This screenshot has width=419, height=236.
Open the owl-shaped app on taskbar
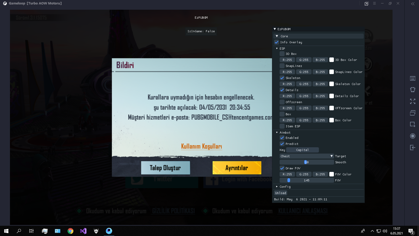(96, 231)
